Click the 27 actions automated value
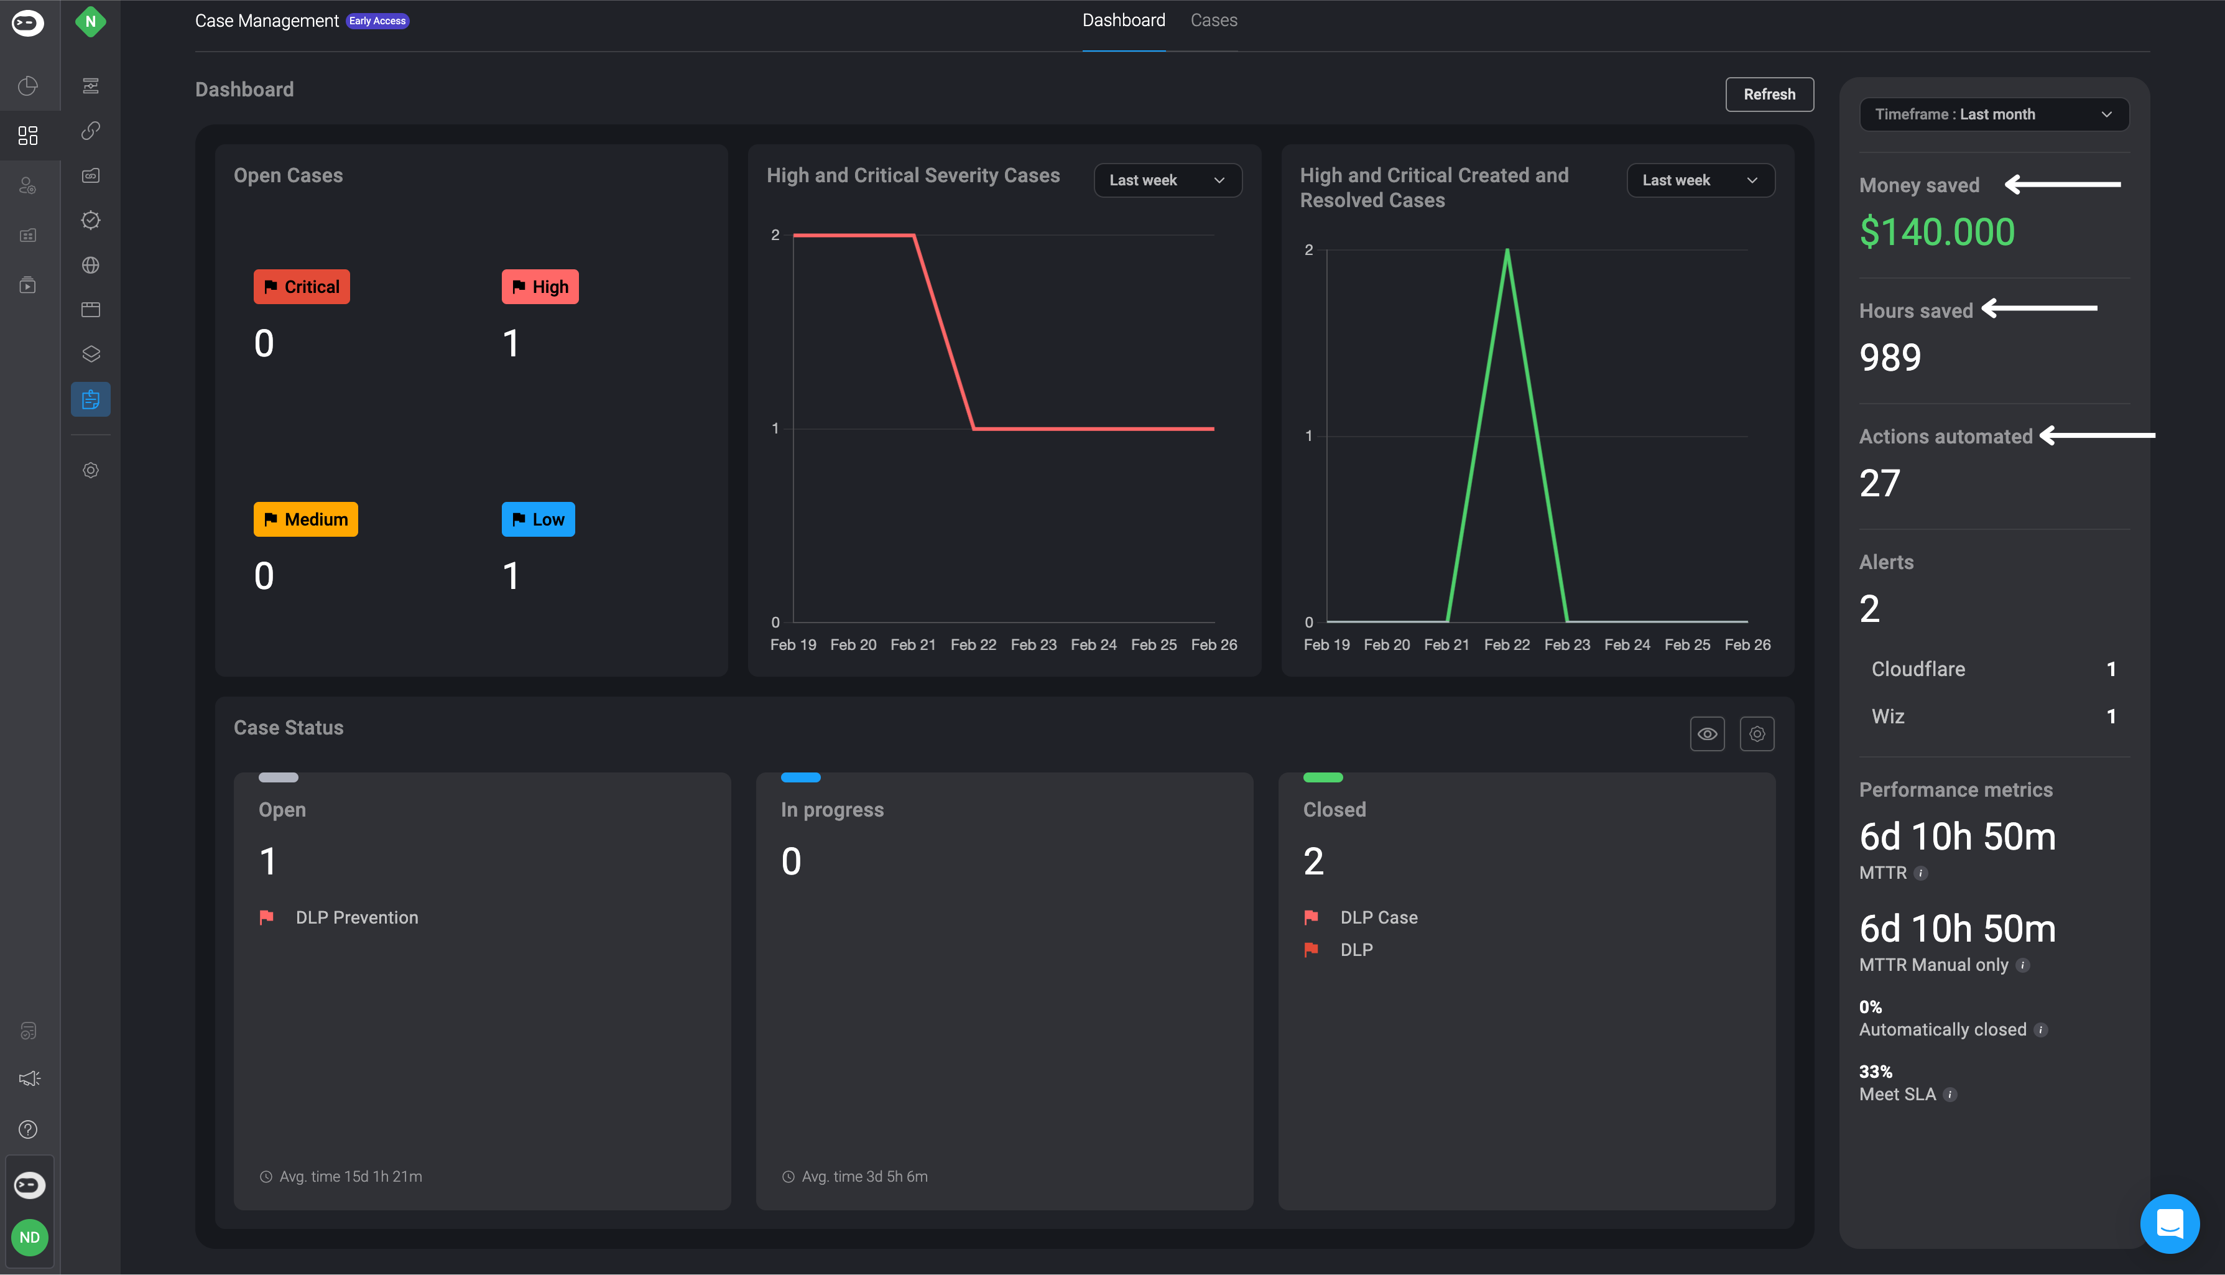The image size is (2225, 1275). [1879, 483]
